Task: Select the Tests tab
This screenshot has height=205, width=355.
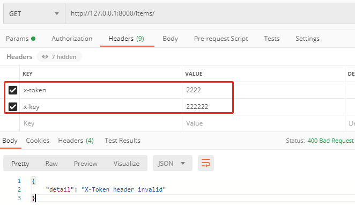Action: [x=272, y=39]
